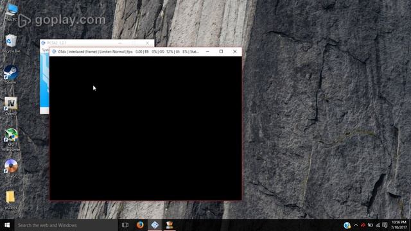This screenshot has height=231, width=411.
Task: Select the Steam desktop shortcut
Action: (11, 74)
